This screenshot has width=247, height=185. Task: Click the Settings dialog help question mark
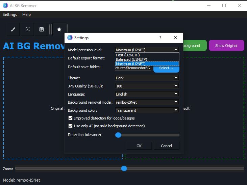pos(160,38)
